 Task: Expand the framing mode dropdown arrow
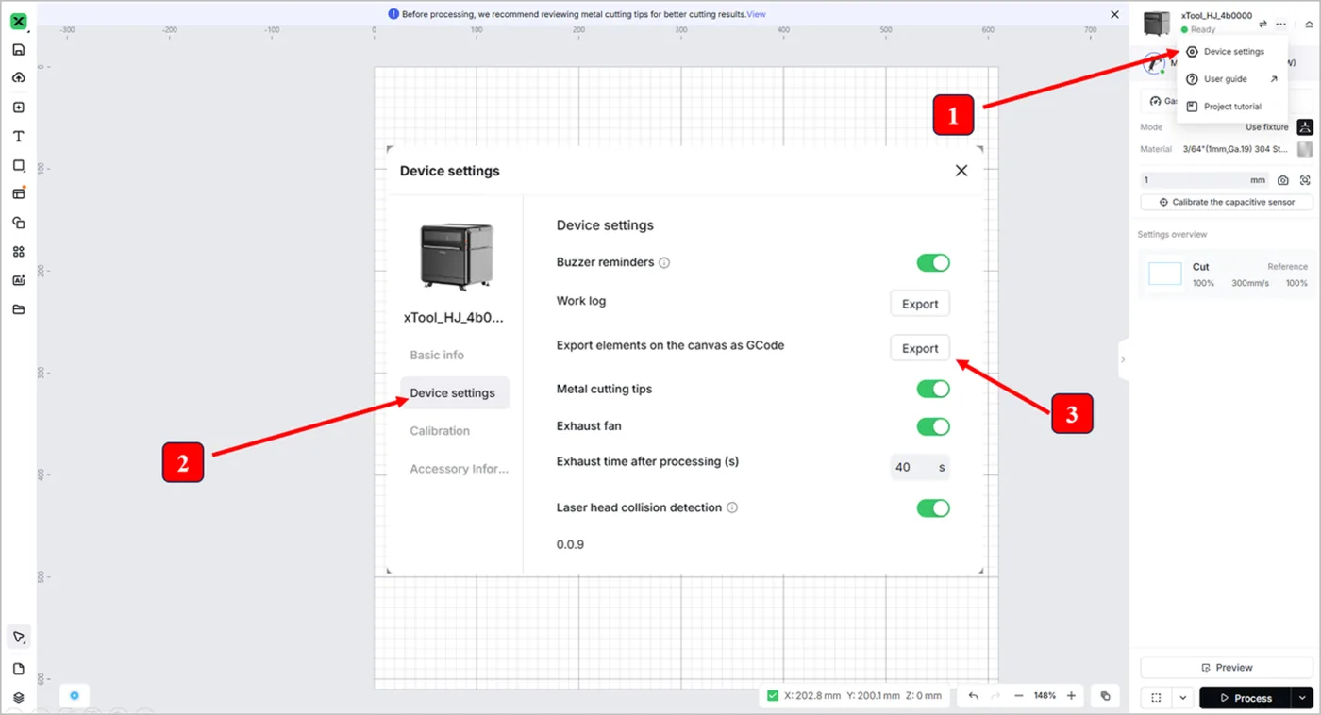1181,698
